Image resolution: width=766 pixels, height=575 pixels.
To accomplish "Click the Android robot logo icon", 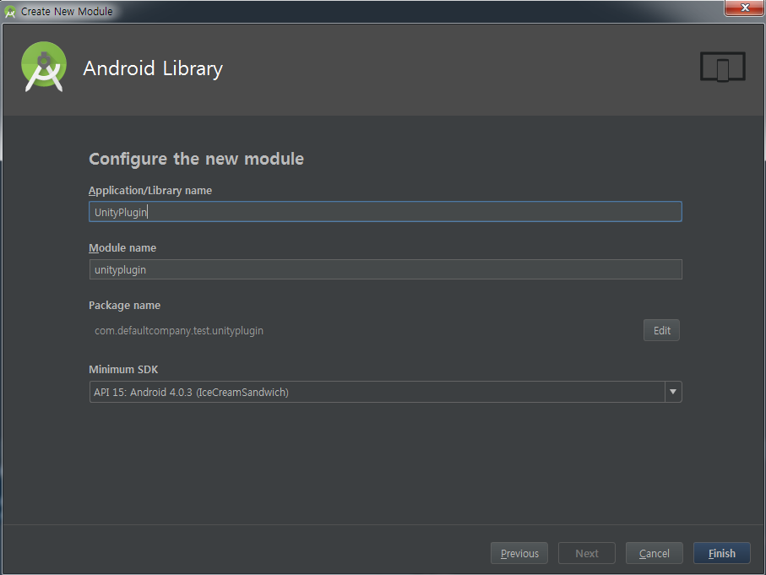I will click(42, 68).
